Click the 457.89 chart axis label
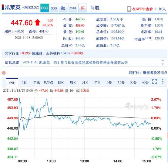 [x=12, y=100]
